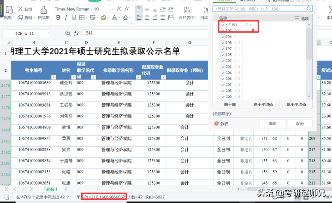332x203 pixels.
Task: Open the 选项 options menu in filter
Action: (x=302, y=18)
